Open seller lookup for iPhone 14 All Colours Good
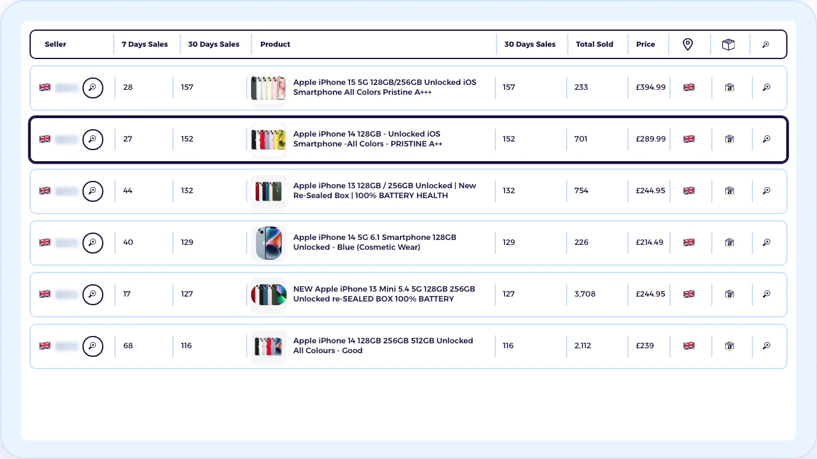Screen dimensions: 817x459 click(93, 346)
